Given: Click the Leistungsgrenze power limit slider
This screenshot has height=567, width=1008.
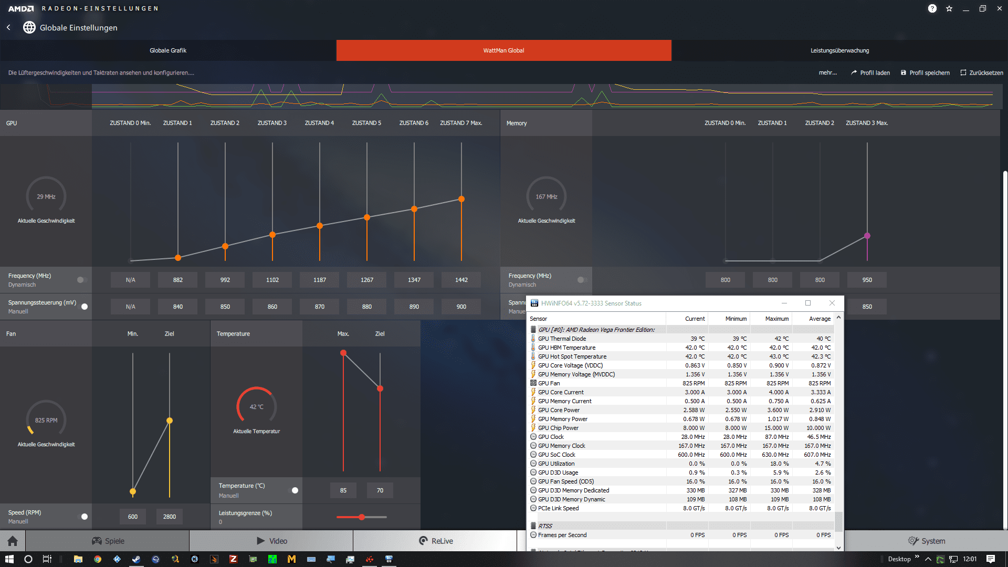Looking at the screenshot, I should pyautogui.click(x=362, y=517).
